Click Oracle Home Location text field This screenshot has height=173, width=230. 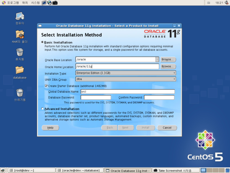[117, 67]
